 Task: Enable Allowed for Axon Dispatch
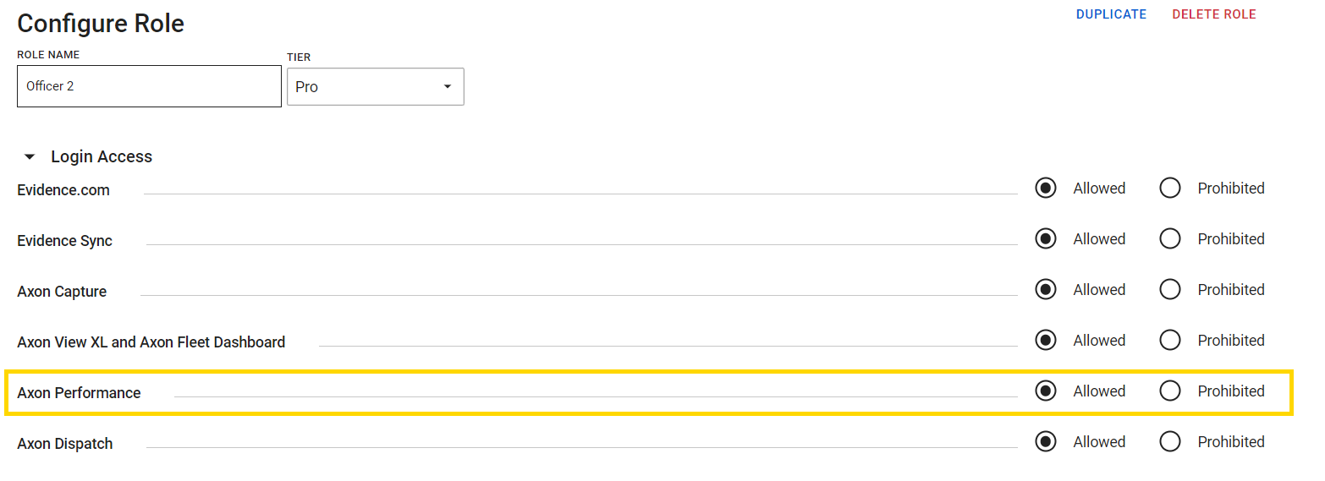click(x=1046, y=442)
